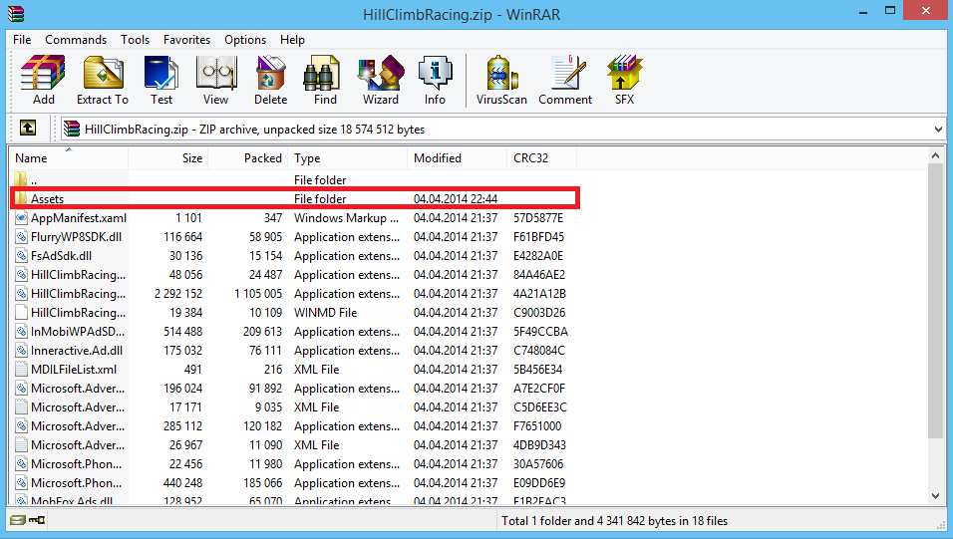Click the scrollbar up arrow
This screenshot has height=539, width=953.
pos(935,156)
